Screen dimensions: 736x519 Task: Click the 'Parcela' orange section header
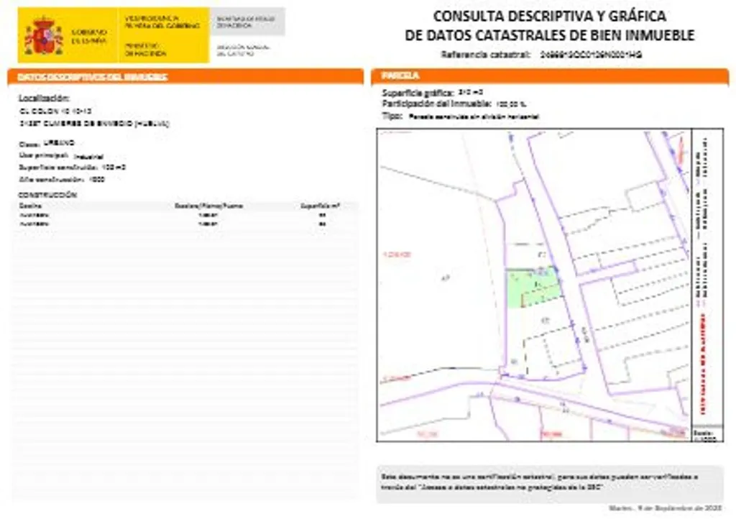pyautogui.click(x=550, y=75)
